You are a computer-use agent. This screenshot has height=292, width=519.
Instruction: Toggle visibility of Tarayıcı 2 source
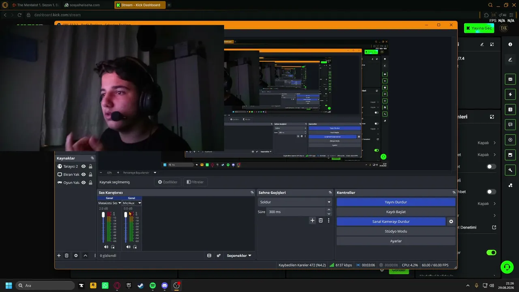point(84,166)
